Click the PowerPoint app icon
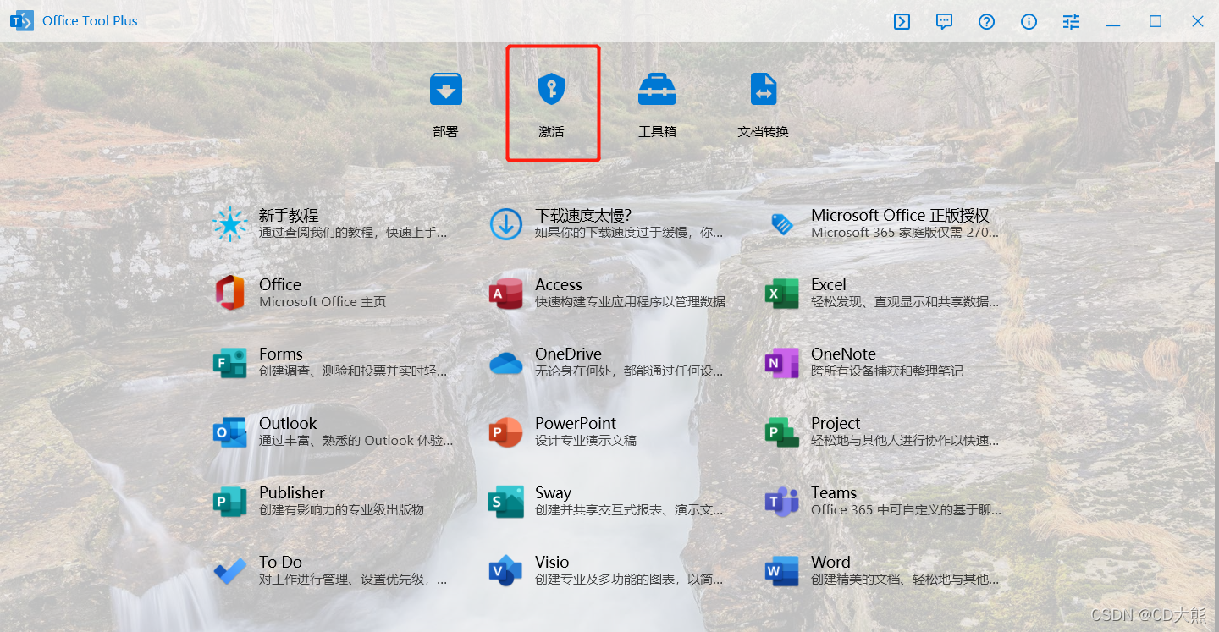Image resolution: width=1219 pixels, height=632 pixels. click(506, 432)
